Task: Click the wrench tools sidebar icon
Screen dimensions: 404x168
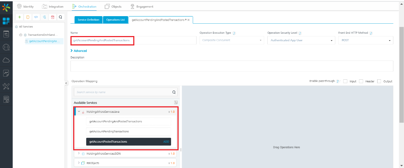Action: point(6,87)
